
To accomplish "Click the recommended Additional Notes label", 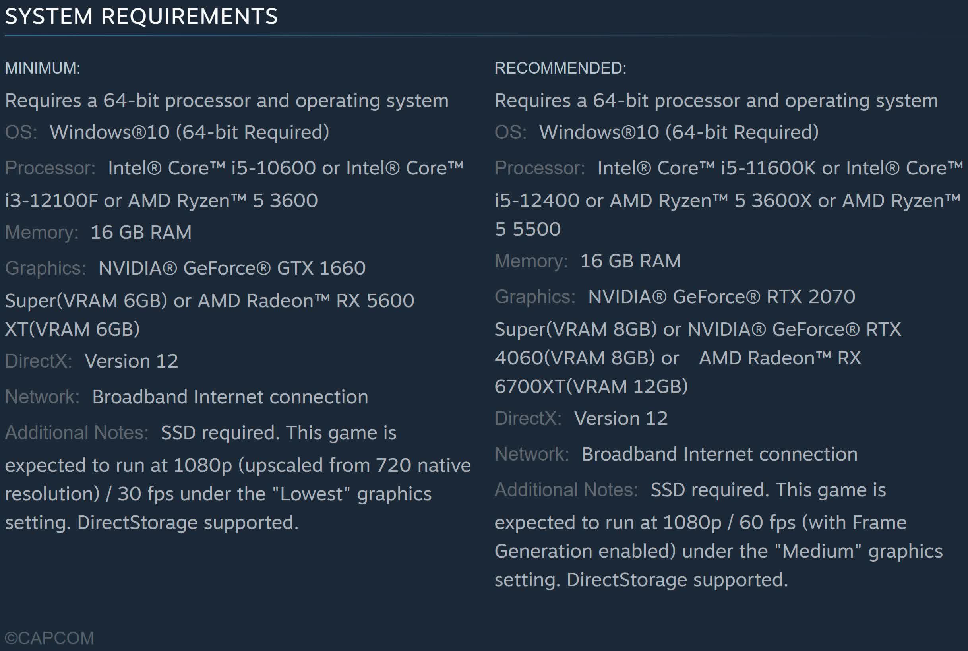I will pyautogui.click(x=566, y=490).
